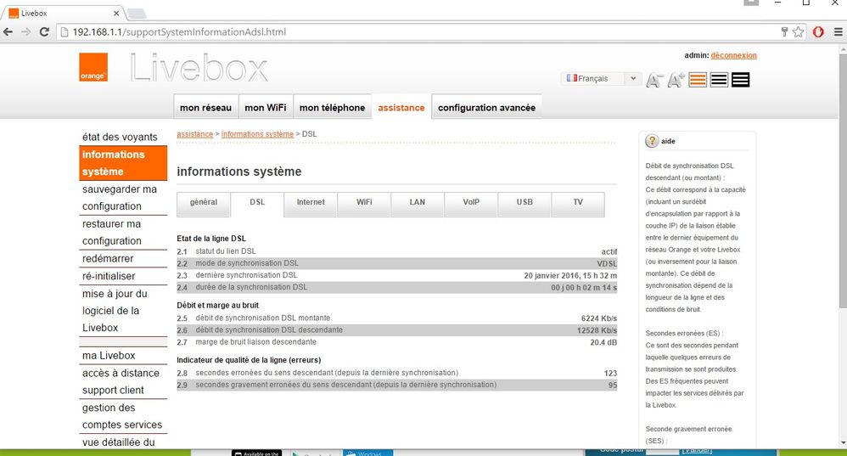Image resolution: width=847 pixels, height=456 pixels.
Task: Select informations système sidebar item
Action: (123, 163)
